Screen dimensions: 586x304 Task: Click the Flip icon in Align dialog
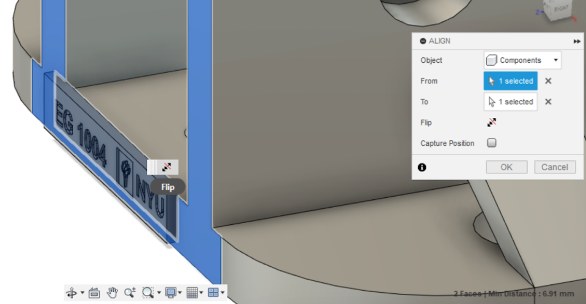tap(492, 122)
